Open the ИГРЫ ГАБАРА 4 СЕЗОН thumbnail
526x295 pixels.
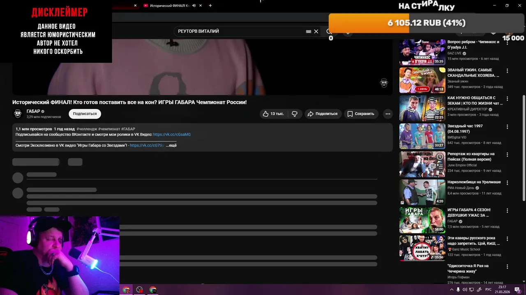[x=422, y=220]
